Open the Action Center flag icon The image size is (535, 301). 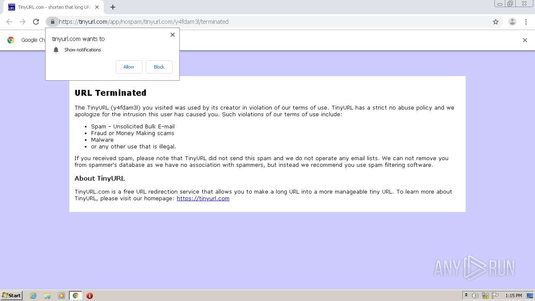(x=495, y=296)
